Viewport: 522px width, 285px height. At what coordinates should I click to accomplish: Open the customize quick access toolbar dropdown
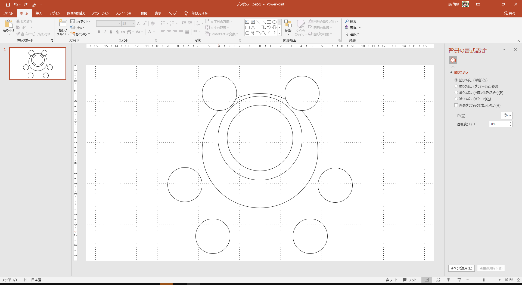pos(41,4)
